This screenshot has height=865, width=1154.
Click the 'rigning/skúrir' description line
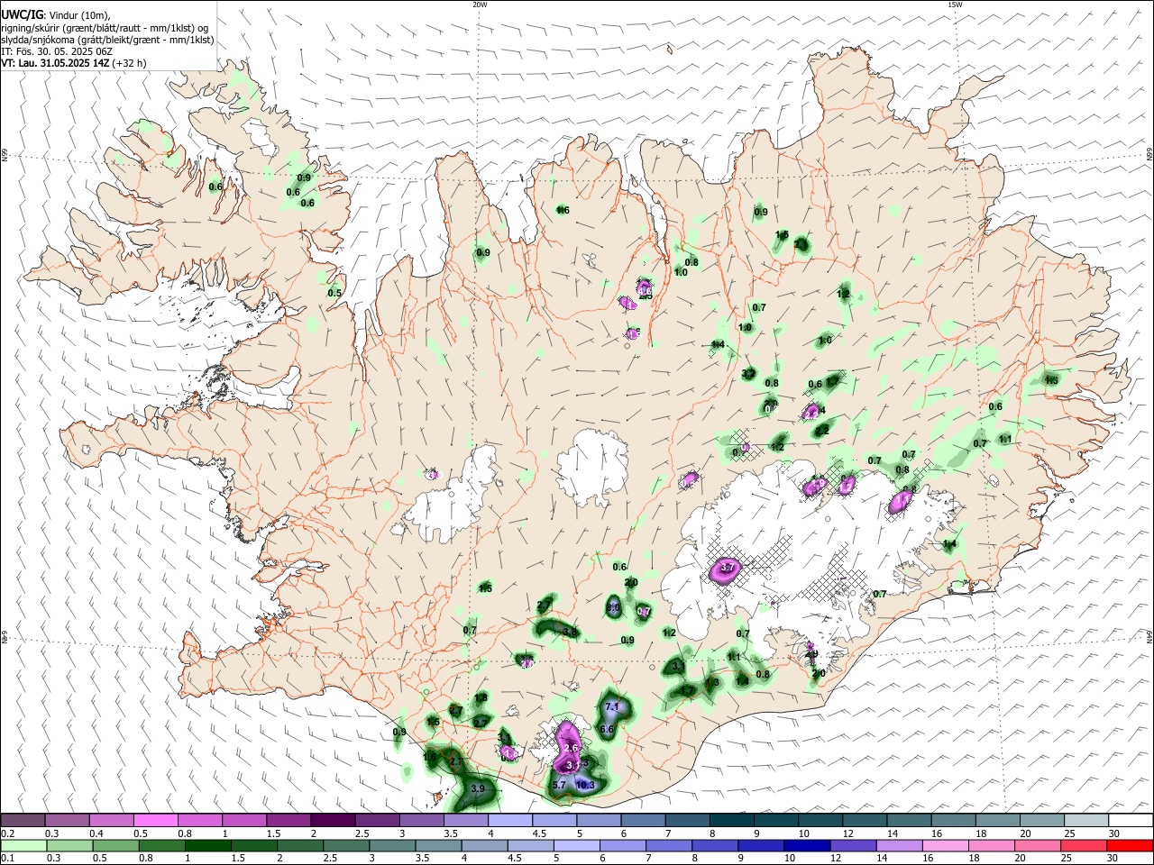click(105, 27)
